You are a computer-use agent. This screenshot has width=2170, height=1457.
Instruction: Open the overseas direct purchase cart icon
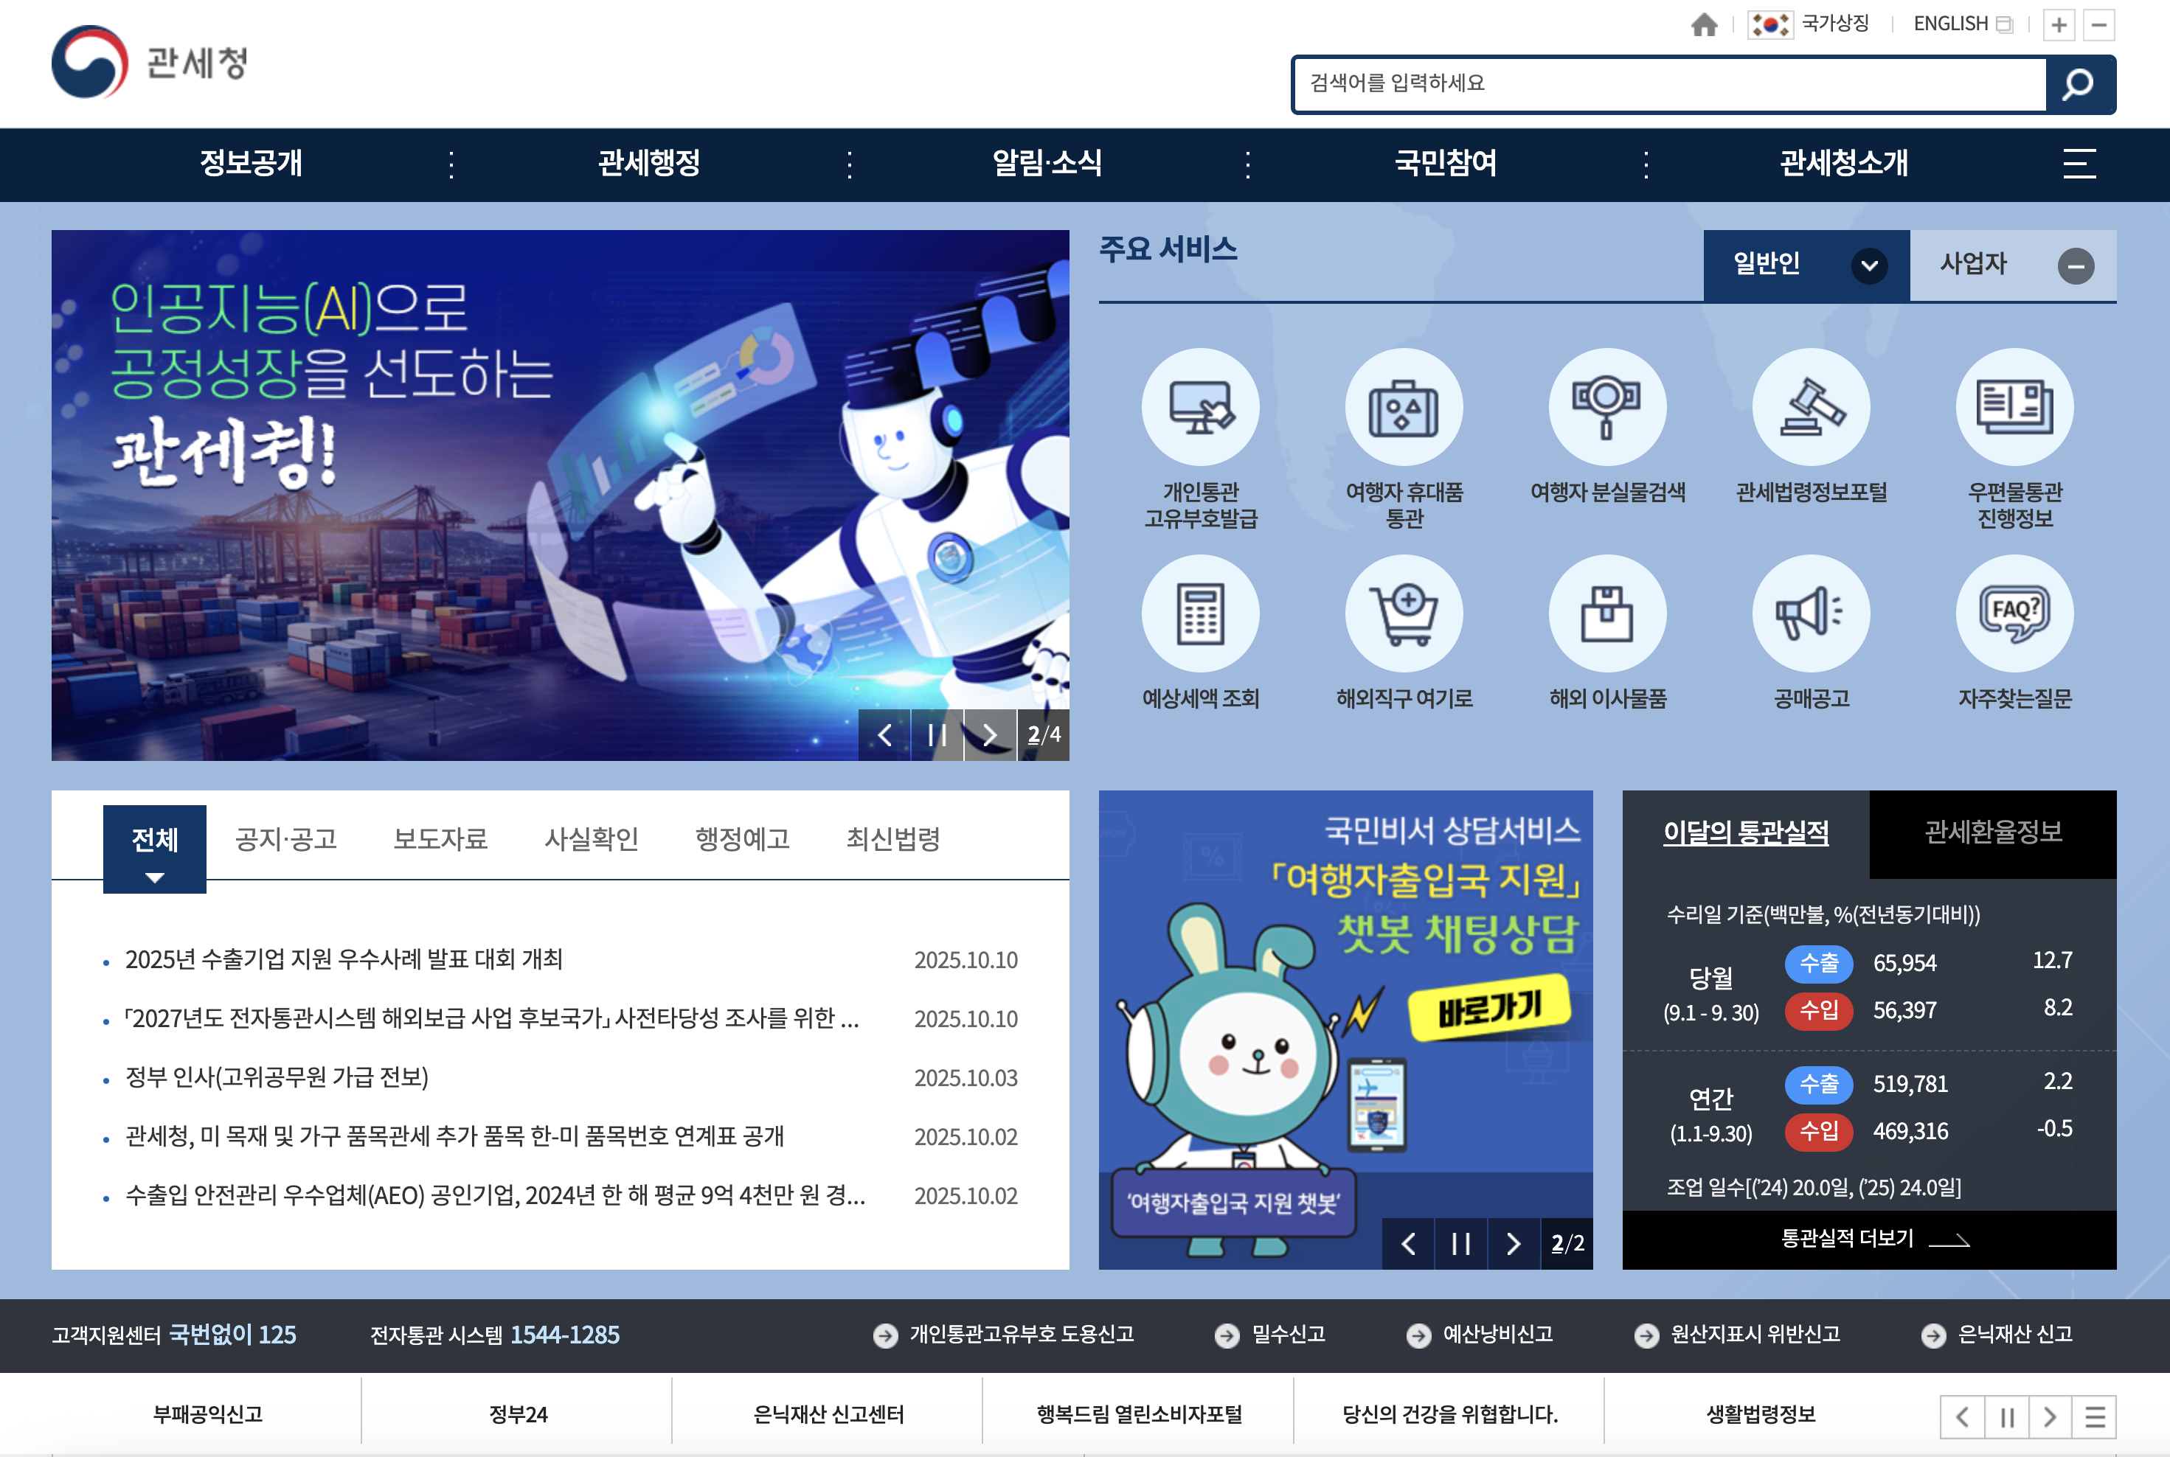pos(1404,613)
